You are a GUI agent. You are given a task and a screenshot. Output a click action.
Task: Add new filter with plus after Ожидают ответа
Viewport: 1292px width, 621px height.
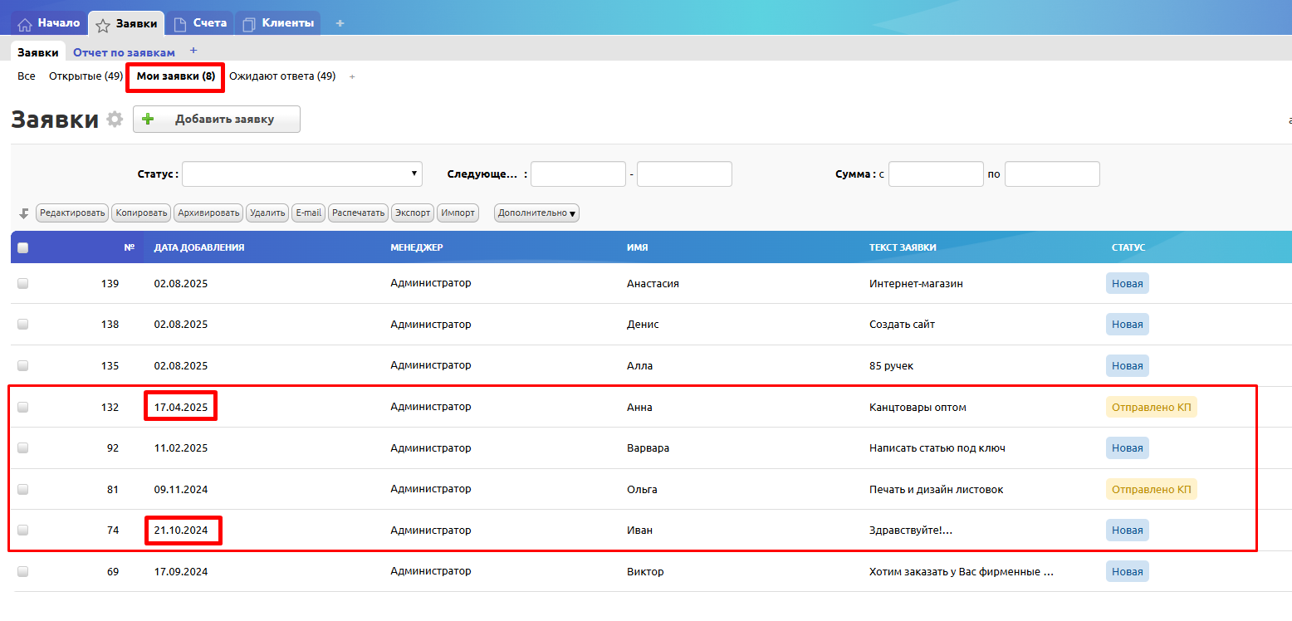(352, 76)
